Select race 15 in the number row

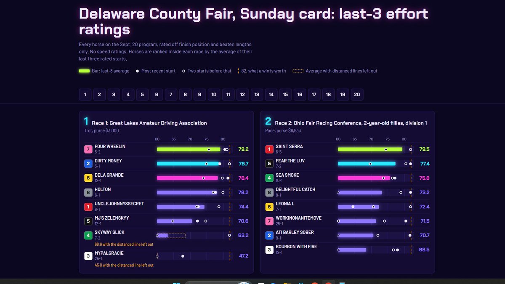pyautogui.click(x=285, y=95)
